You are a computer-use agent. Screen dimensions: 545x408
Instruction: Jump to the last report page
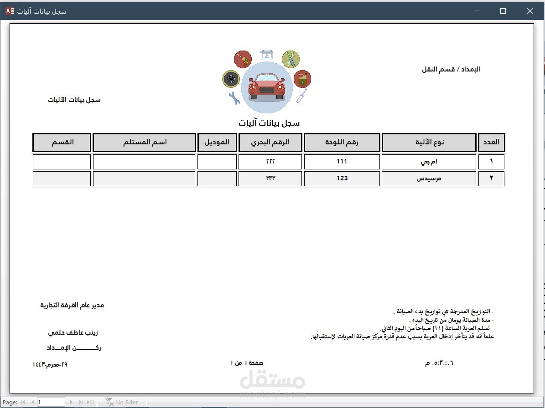click(81, 402)
